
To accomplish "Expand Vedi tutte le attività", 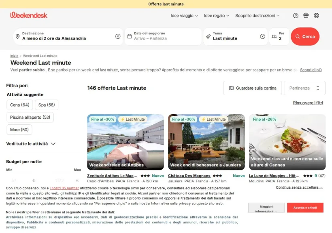I will click(x=31, y=144).
